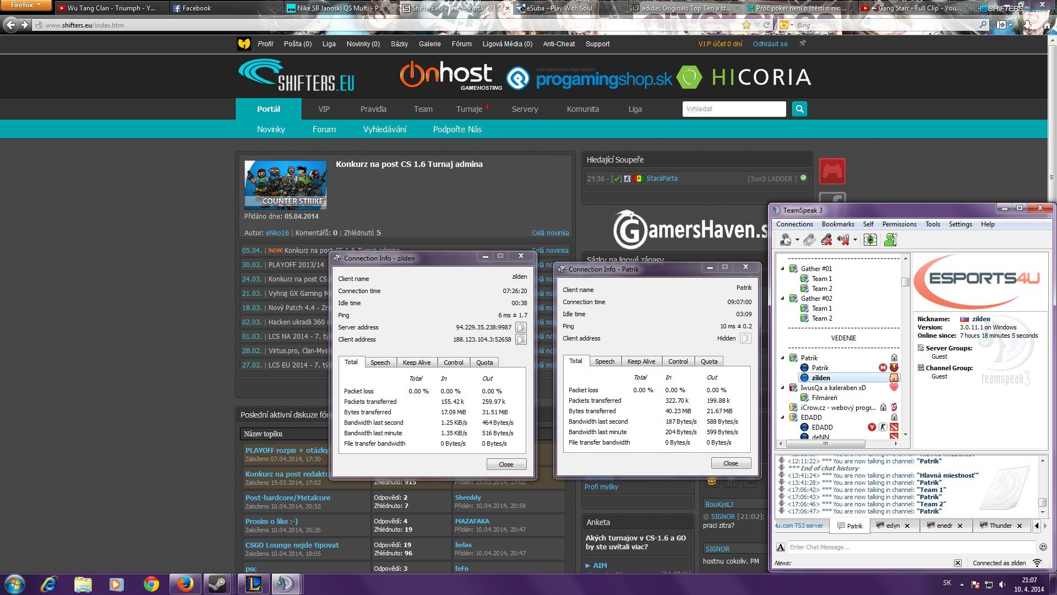Toggle away status icon in TeamSpeak toolbar
Image resolution: width=1057 pixels, height=595 pixels.
[x=786, y=240]
